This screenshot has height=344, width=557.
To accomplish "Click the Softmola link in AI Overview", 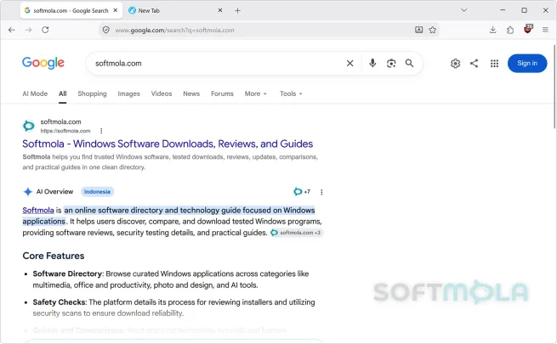I will (x=38, y=211).
